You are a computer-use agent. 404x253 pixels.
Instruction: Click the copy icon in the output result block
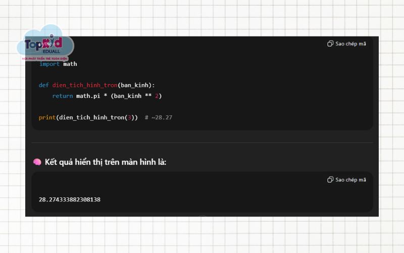(x=330, y=180)
